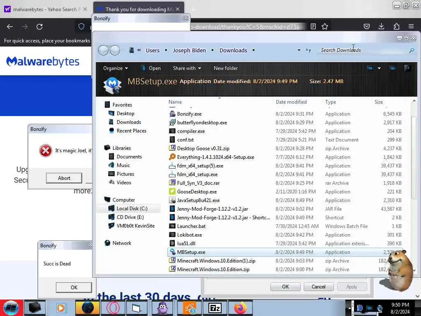Viewport: 421px width, 316px height.
Task: Click refresh icon next to address bar
Action: point(308,50)
